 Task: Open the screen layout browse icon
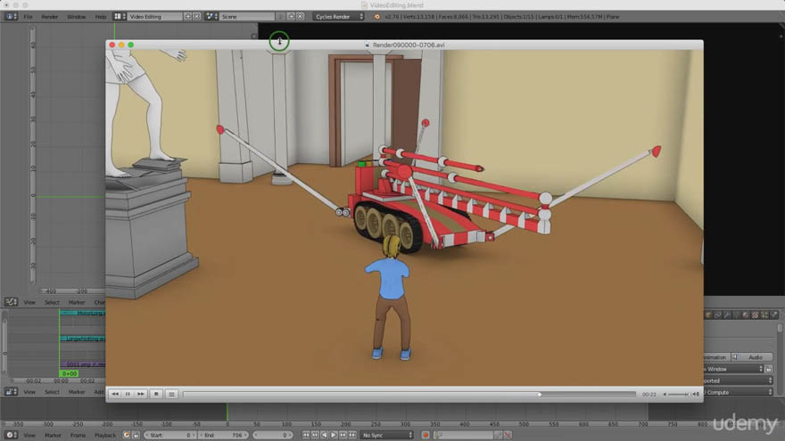(x=120, y=17)
